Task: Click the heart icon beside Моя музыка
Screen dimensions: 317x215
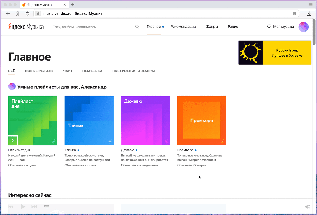Action: [x=269, y=27]
